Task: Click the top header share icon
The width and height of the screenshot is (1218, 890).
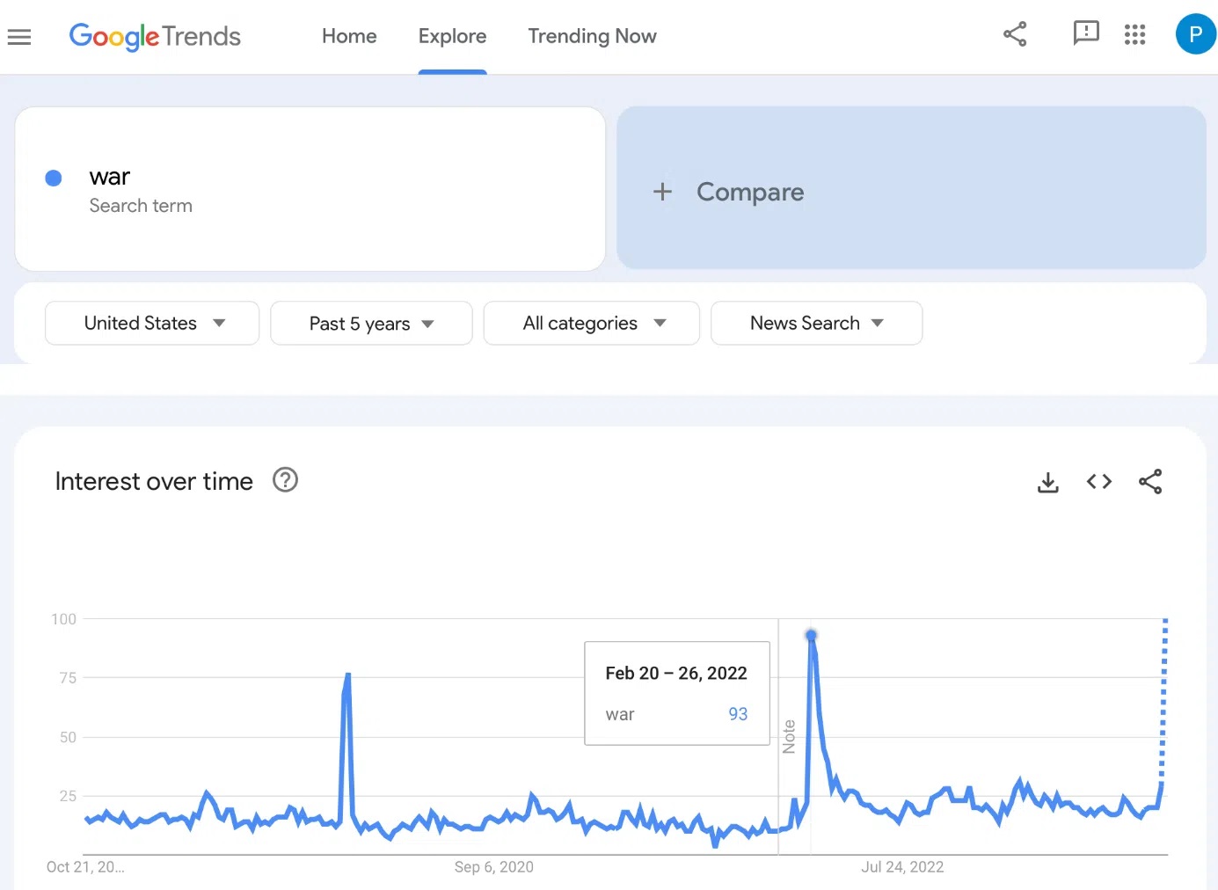Action: click(x=1015, y=34)
